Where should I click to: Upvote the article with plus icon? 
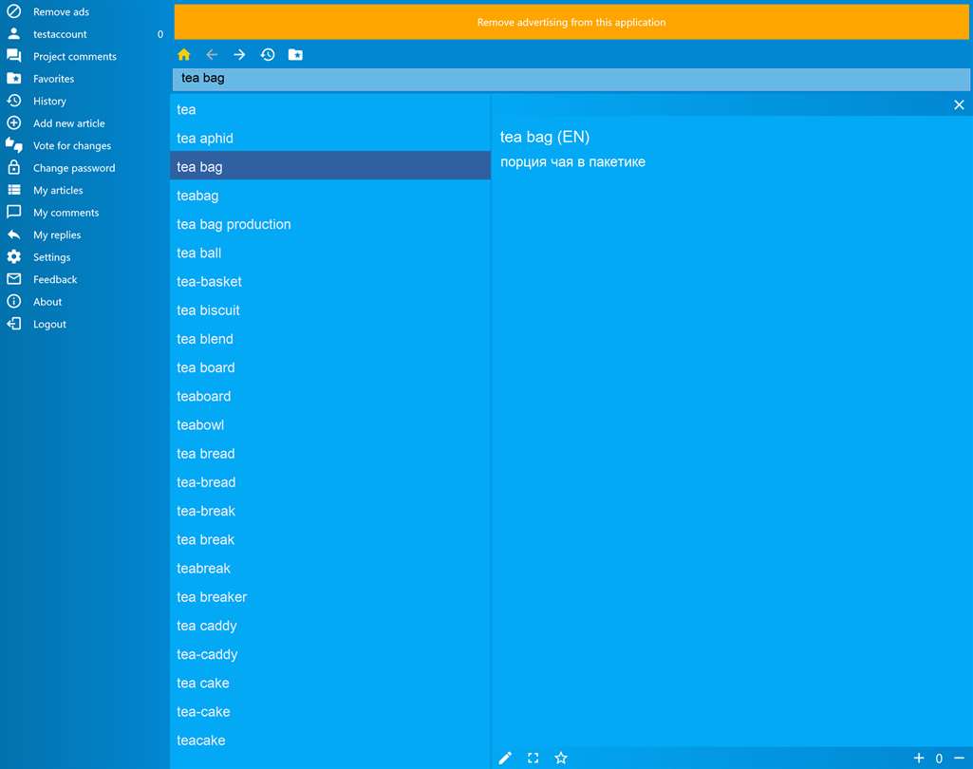(x=919, y=758)
